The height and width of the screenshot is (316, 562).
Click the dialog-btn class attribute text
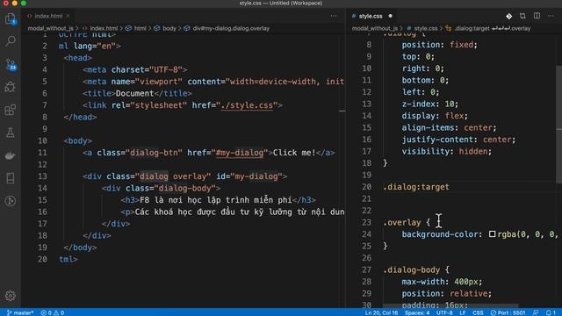pos(156,153)
